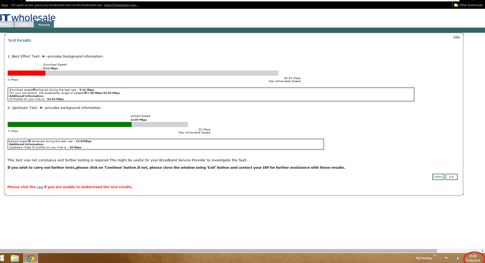Click '0 Mbps' under the download bar
Screen dimensions: 485x263
[13, 80]
